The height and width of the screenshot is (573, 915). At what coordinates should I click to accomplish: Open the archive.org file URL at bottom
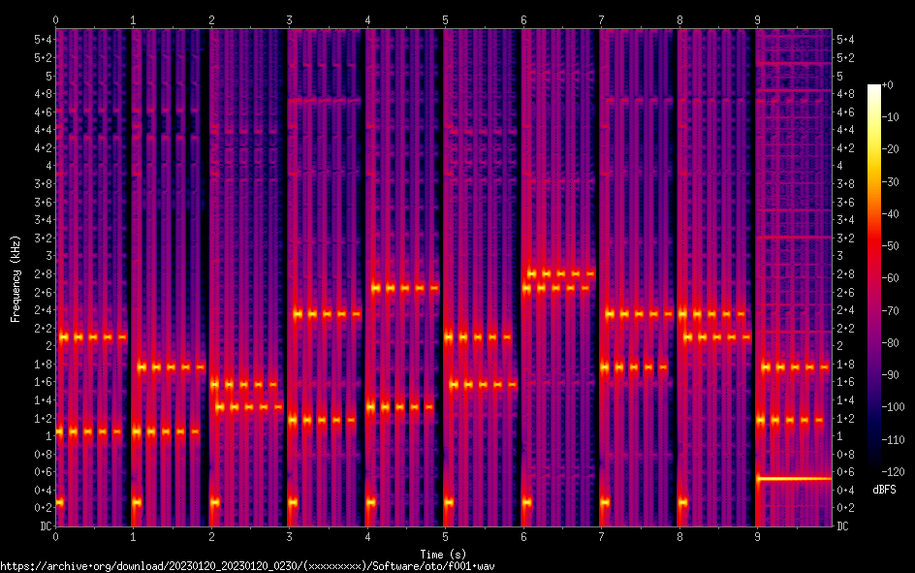252,565
